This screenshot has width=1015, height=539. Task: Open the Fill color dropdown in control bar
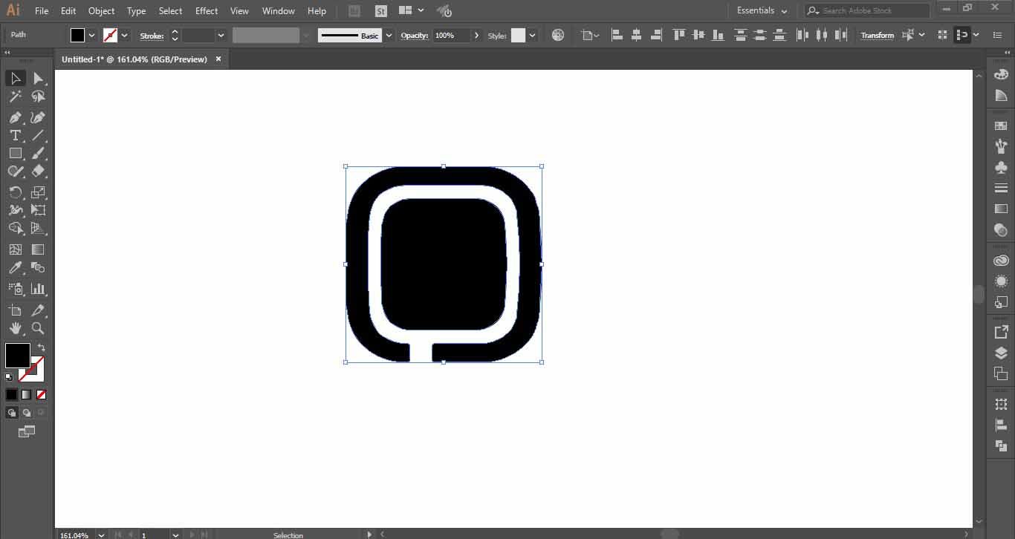tap(92, 35)
